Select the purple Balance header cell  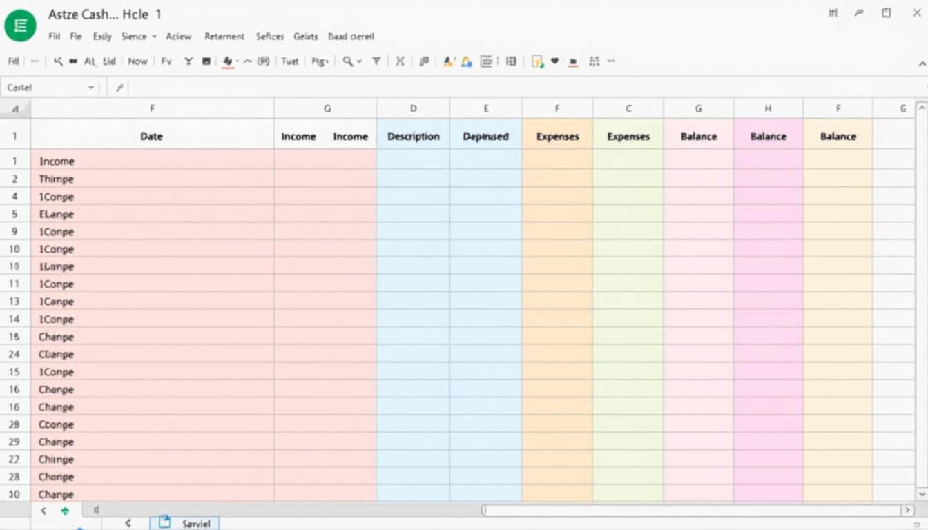(x=768, y=136)
